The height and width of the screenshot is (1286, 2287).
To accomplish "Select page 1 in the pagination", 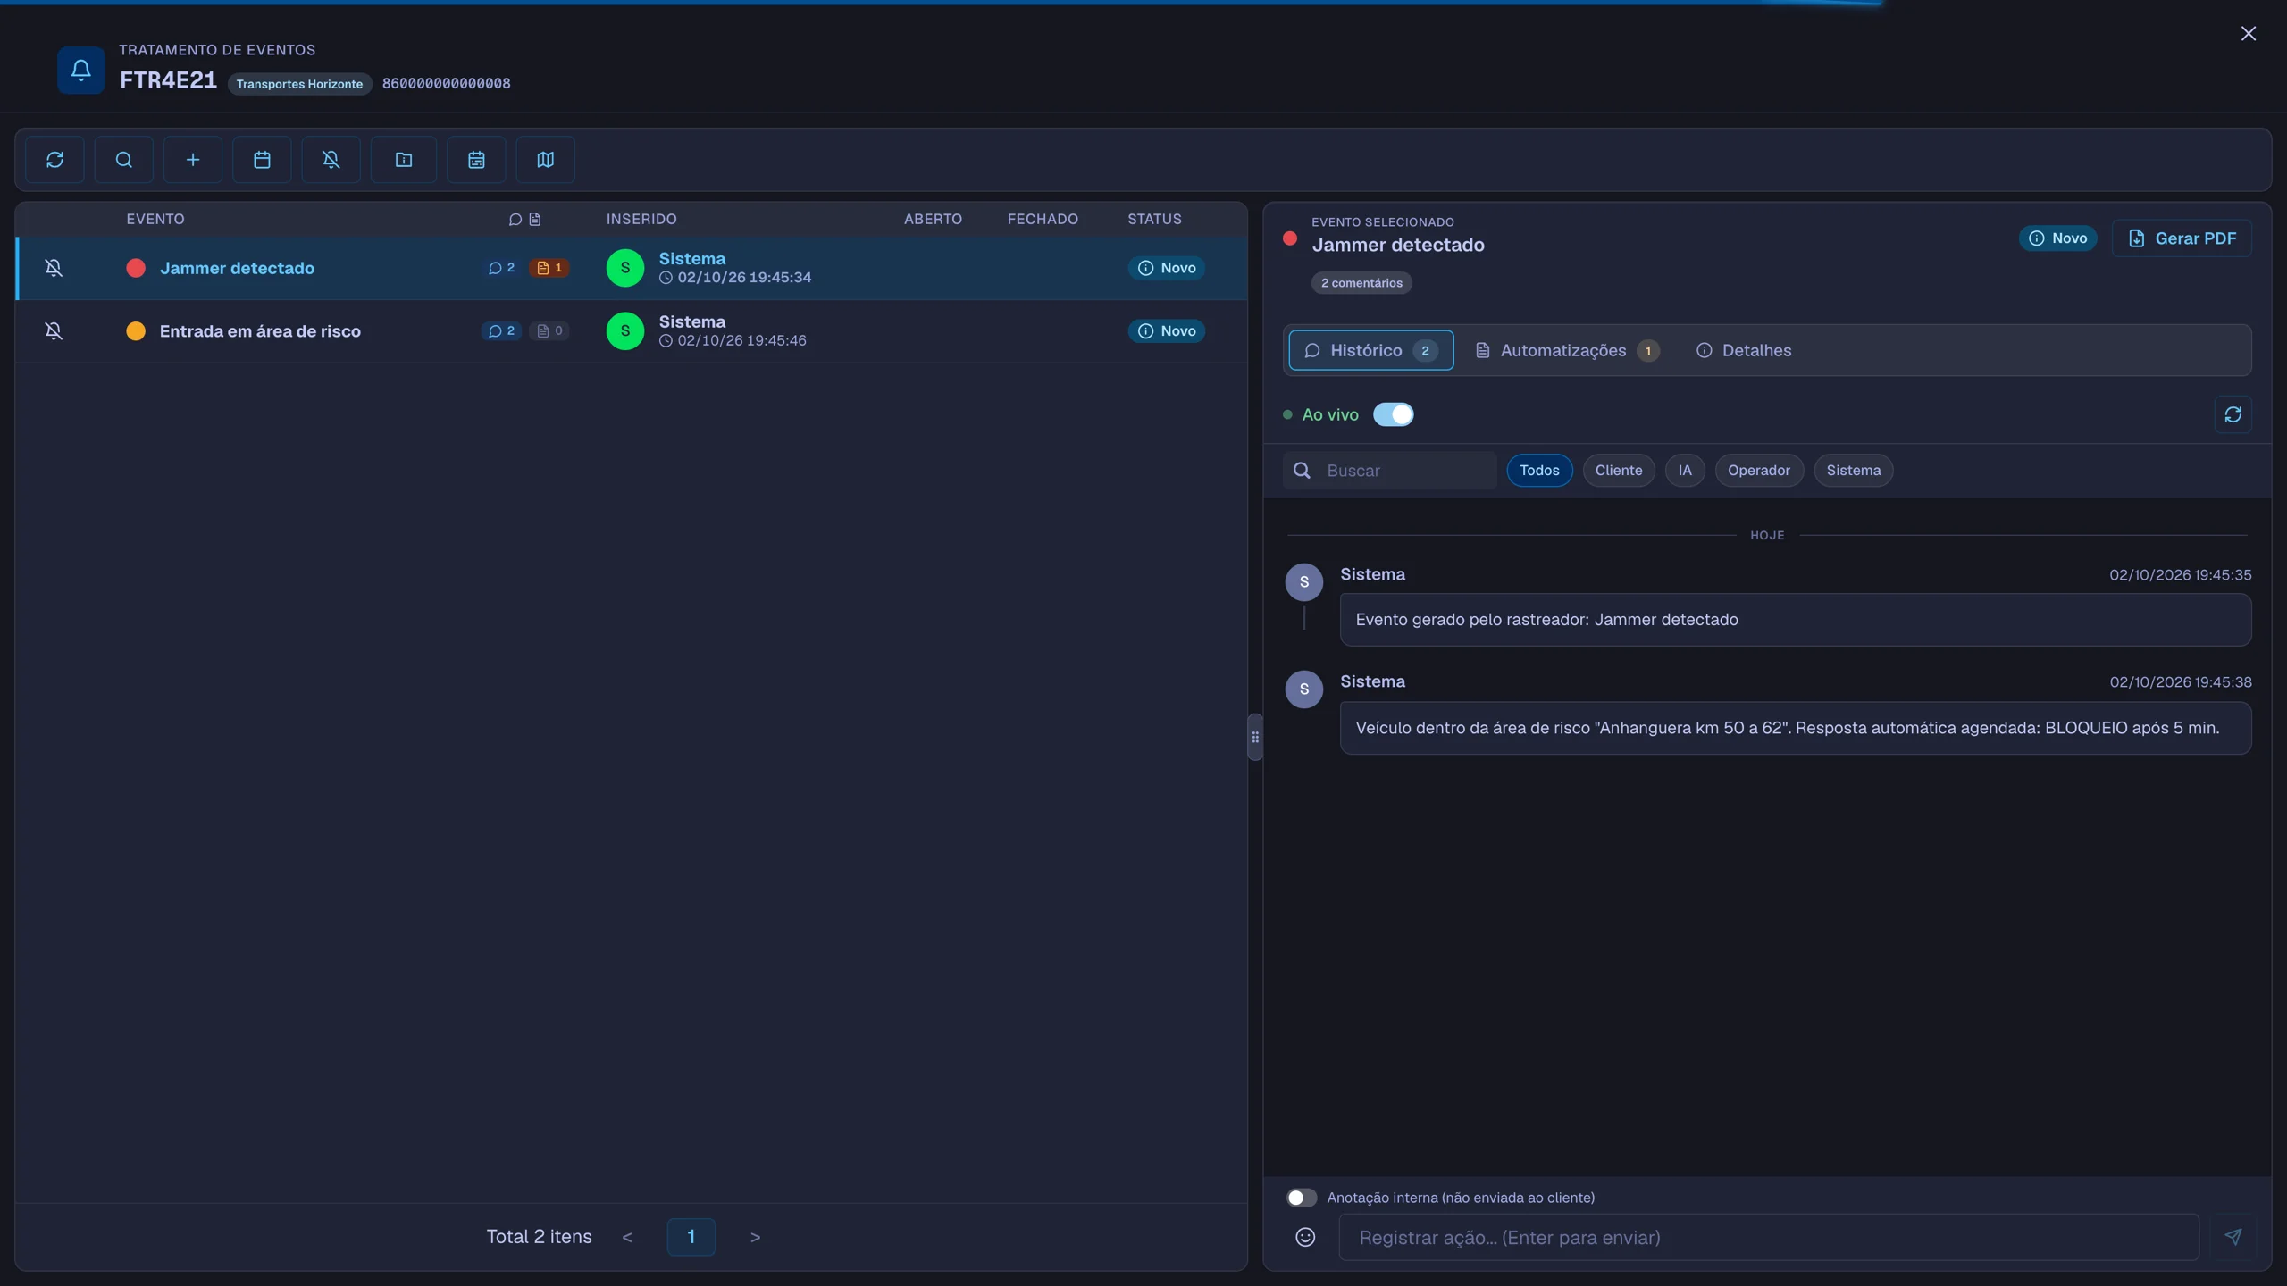I will [x=691, y=1237].
